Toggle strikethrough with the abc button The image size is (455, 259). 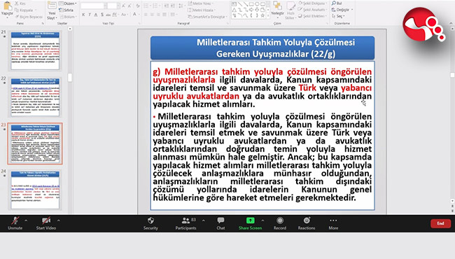pyautogui.click(x=108, y=15)
